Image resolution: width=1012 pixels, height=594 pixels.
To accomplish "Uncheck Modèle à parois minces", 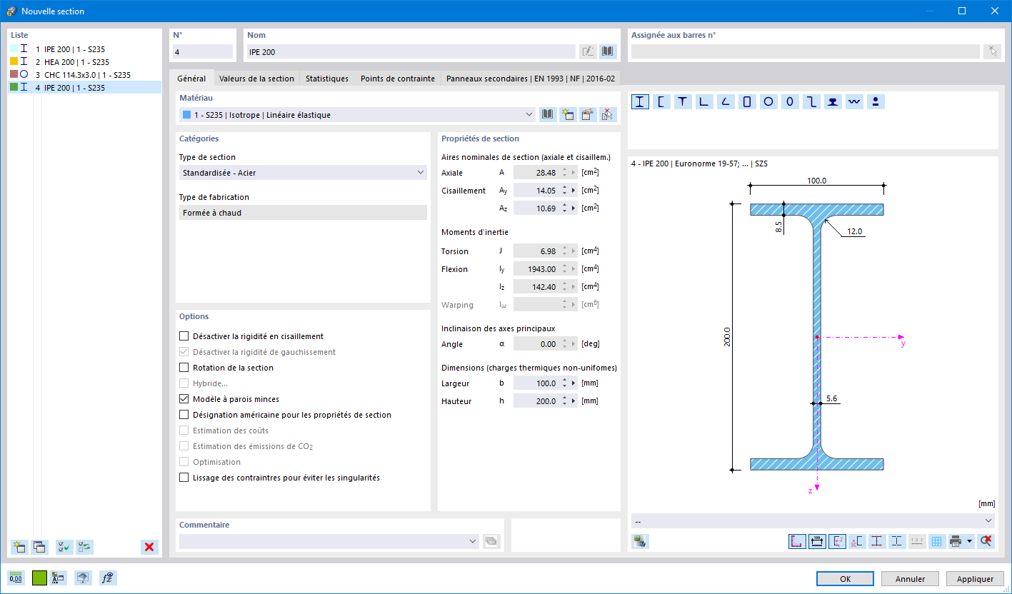I will point(184,399).
